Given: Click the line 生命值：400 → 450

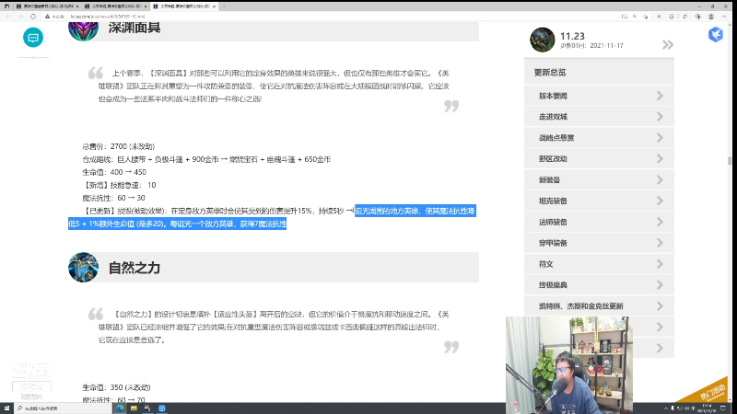Looking at the screenshot, I should click(114, 172).
